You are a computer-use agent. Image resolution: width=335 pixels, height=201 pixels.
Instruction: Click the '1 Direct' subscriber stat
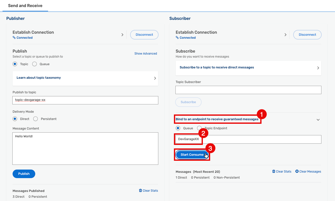pyautogui.click(x=181, y=178)
